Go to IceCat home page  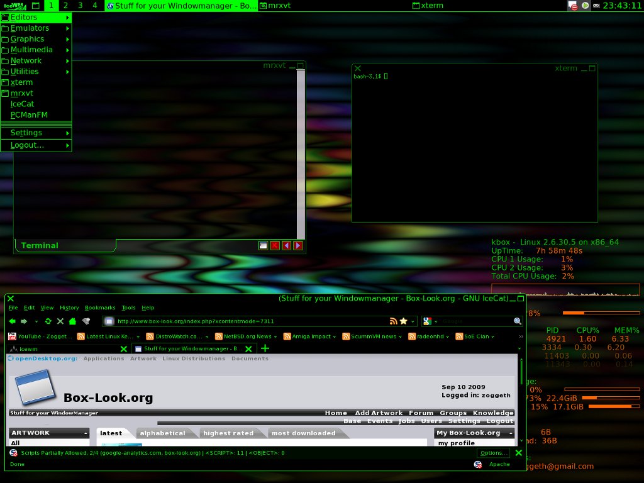(x=73, y=321)
